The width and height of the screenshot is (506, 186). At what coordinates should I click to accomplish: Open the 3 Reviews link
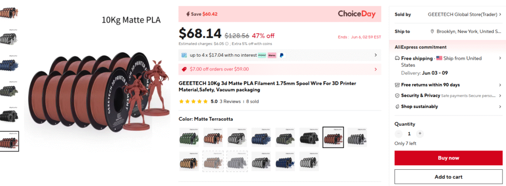pos(230,102)
